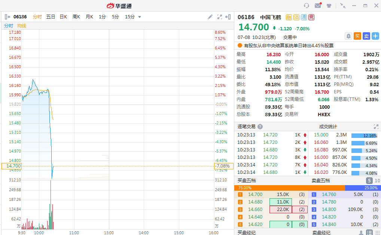Screen dimensions: 381x235
Task: Open the messages envelope icon
Action: [x=318, y=6]
